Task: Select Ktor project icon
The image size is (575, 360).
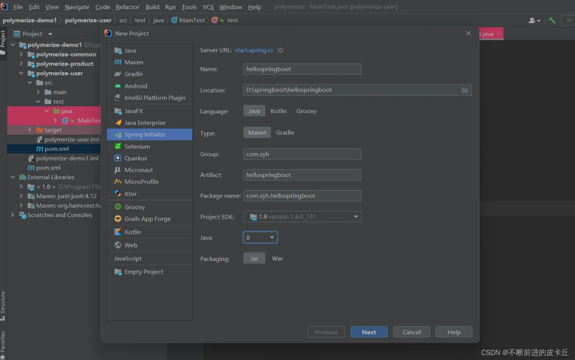Action: point(118,194)
